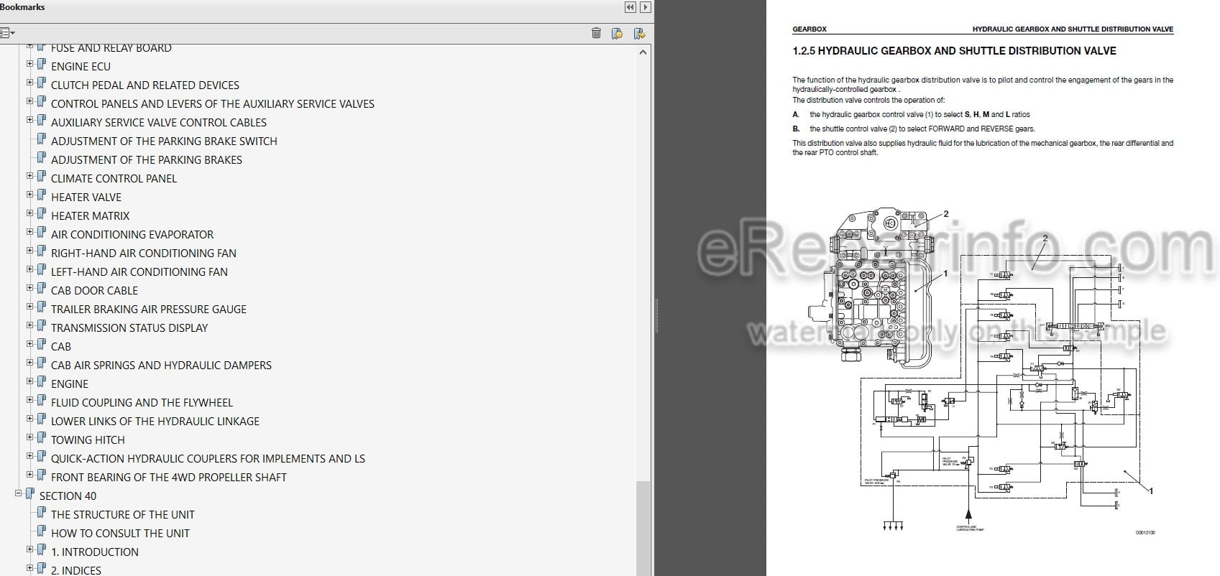Click the expand panel arrow button

pyautogui.click(x=646, y=7)
